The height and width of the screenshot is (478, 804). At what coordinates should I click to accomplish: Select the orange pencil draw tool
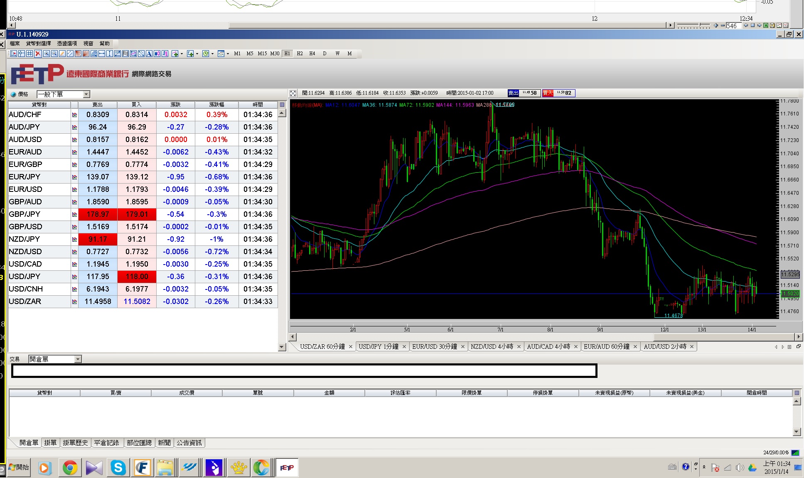click(62, 54)
